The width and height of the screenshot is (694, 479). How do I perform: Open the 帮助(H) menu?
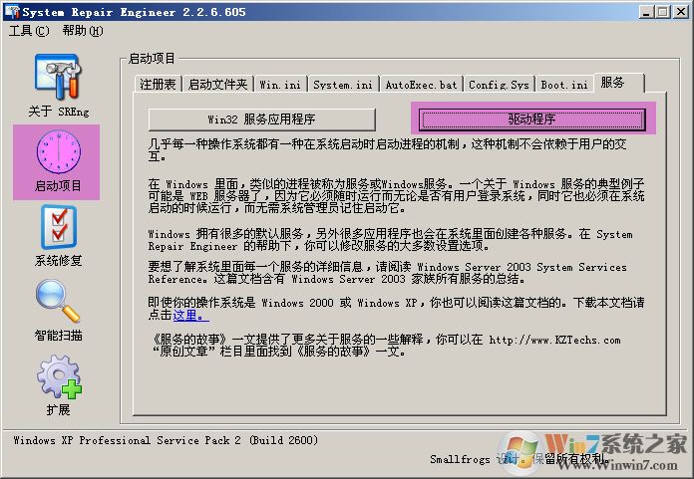click(x=83, y=31)
